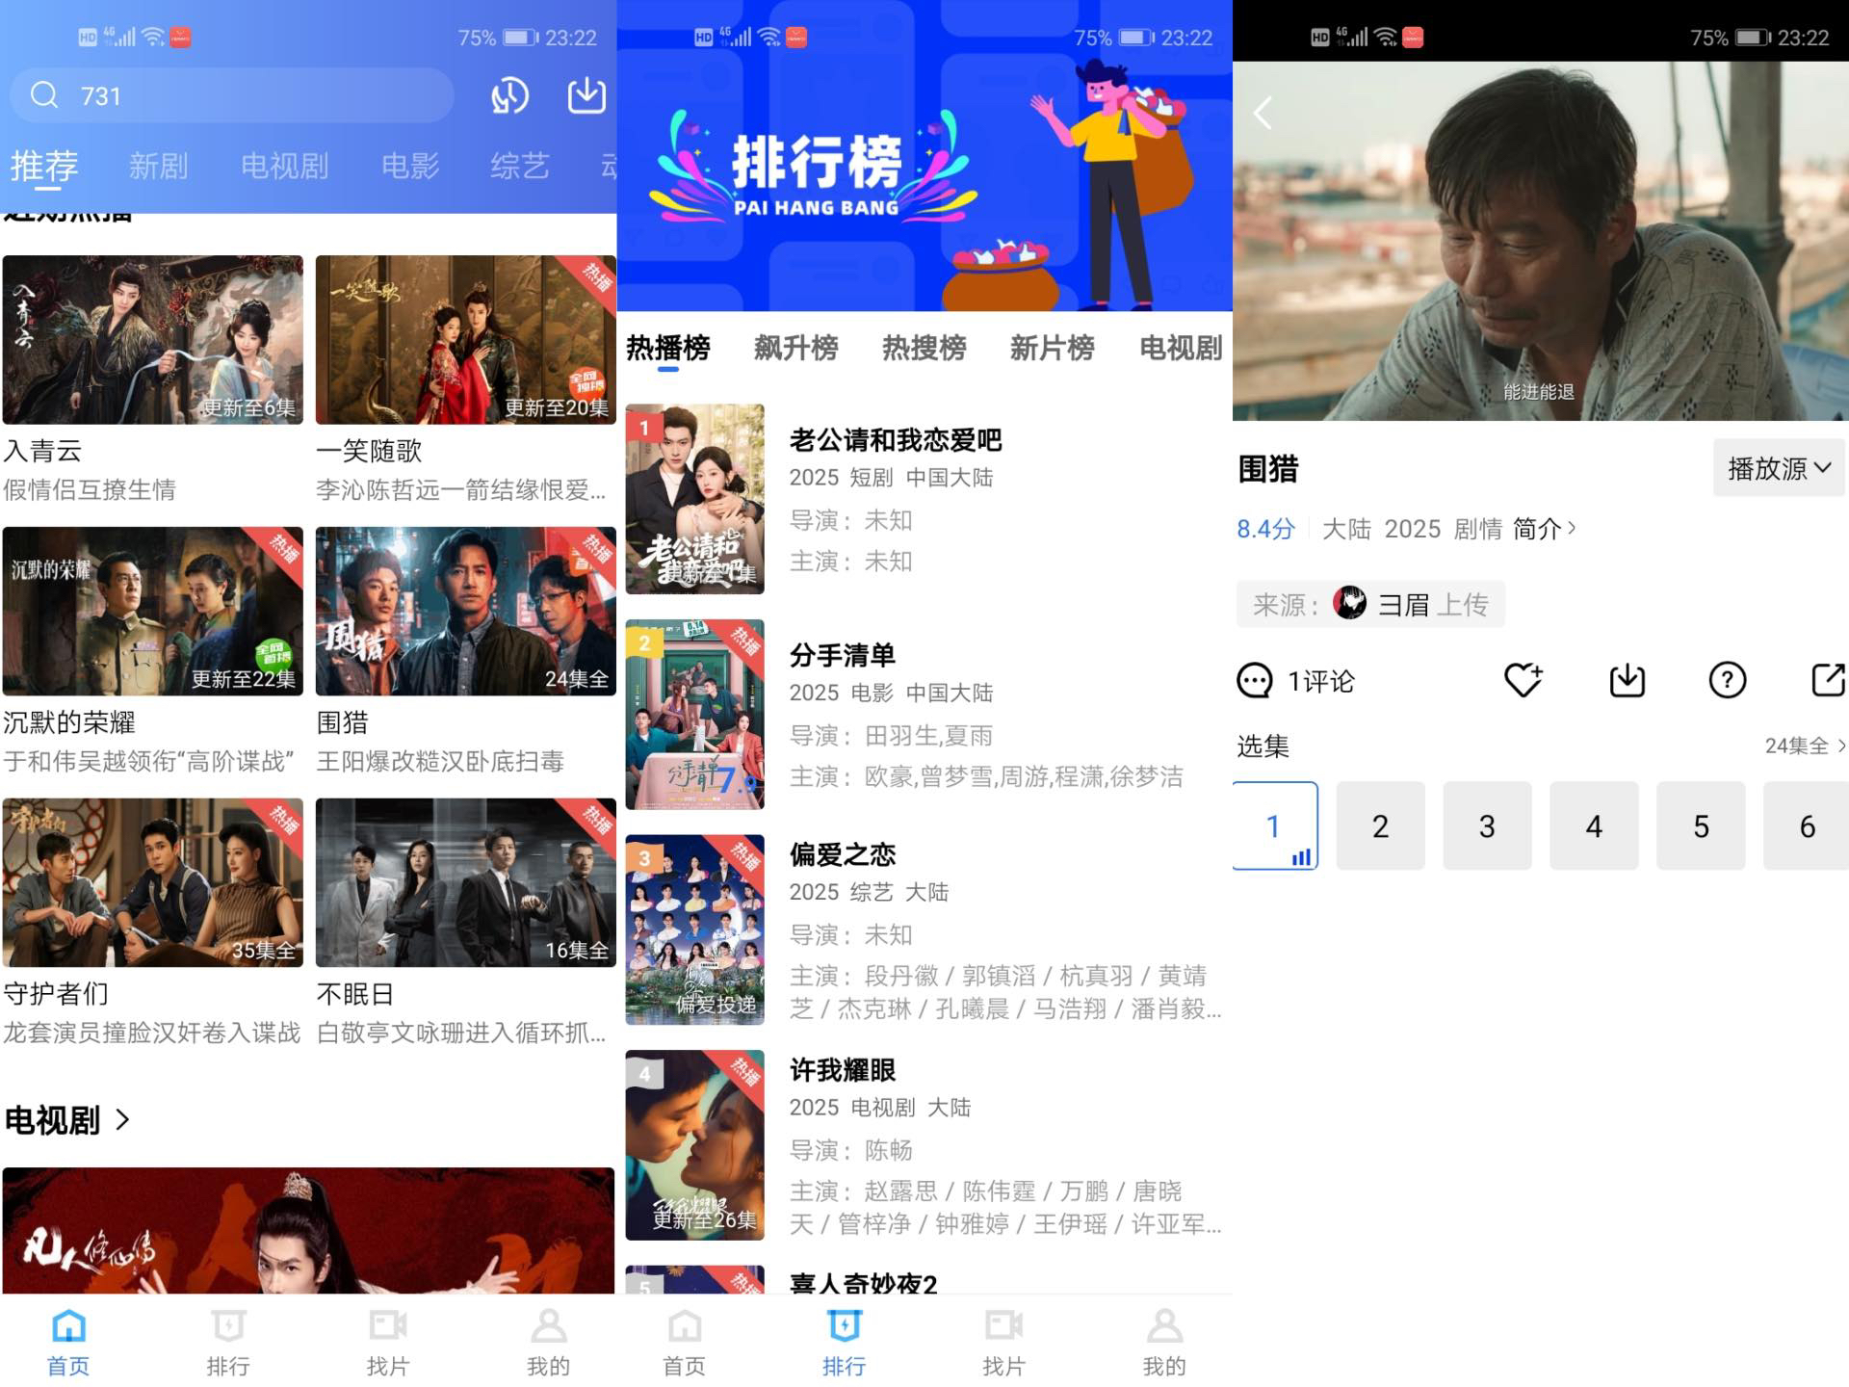
Task: Add 围猎 to favorites with heart icon
Action: click(1523, 680)
